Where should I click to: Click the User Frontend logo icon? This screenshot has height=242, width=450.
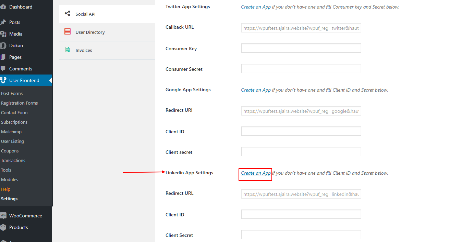[x=3, y=80]
